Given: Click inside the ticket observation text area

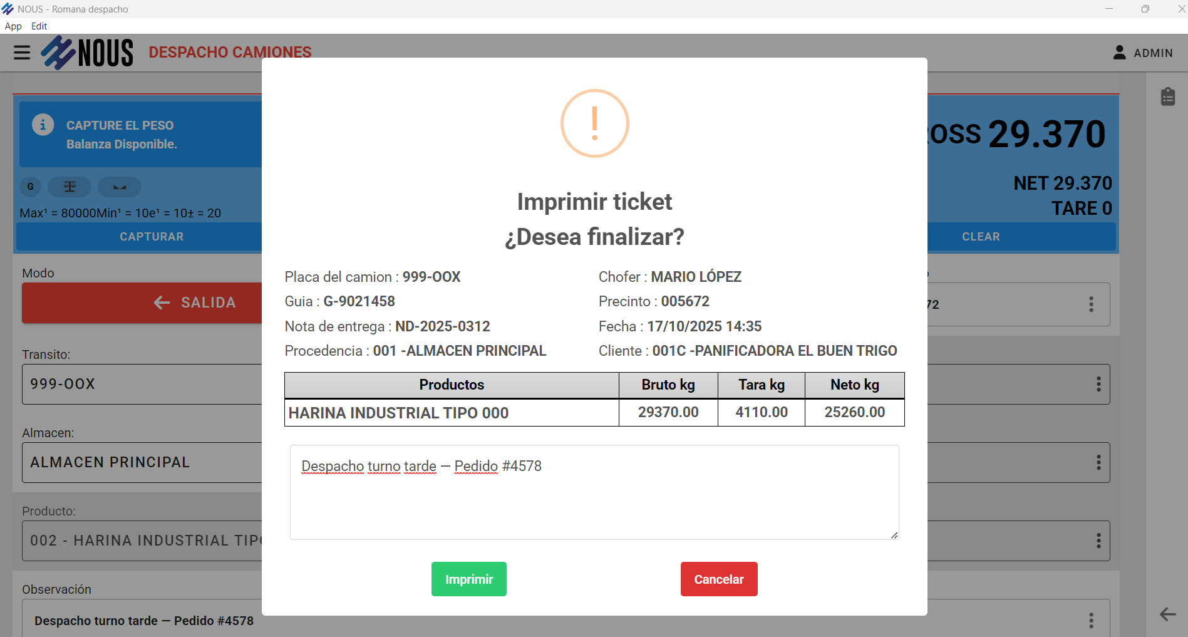Looking at the screenshot, I should (x=594, y=501).
